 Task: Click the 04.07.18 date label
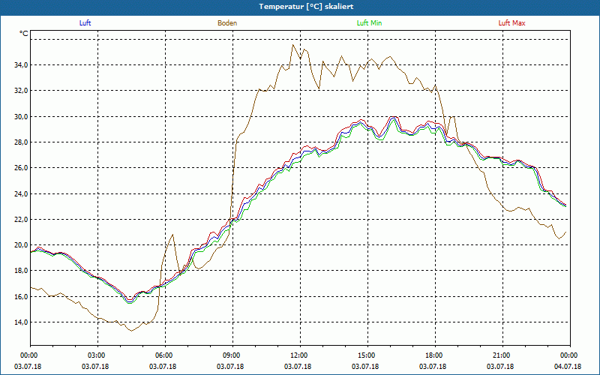pyautogui.click(x=568, y=367)
